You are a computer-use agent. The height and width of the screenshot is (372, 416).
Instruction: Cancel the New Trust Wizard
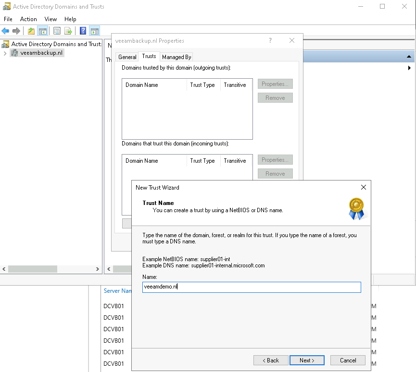tap(348, 360)
